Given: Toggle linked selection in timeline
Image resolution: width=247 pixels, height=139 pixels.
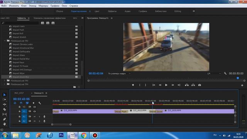Looking at the screenshot, I should point(27,103).
